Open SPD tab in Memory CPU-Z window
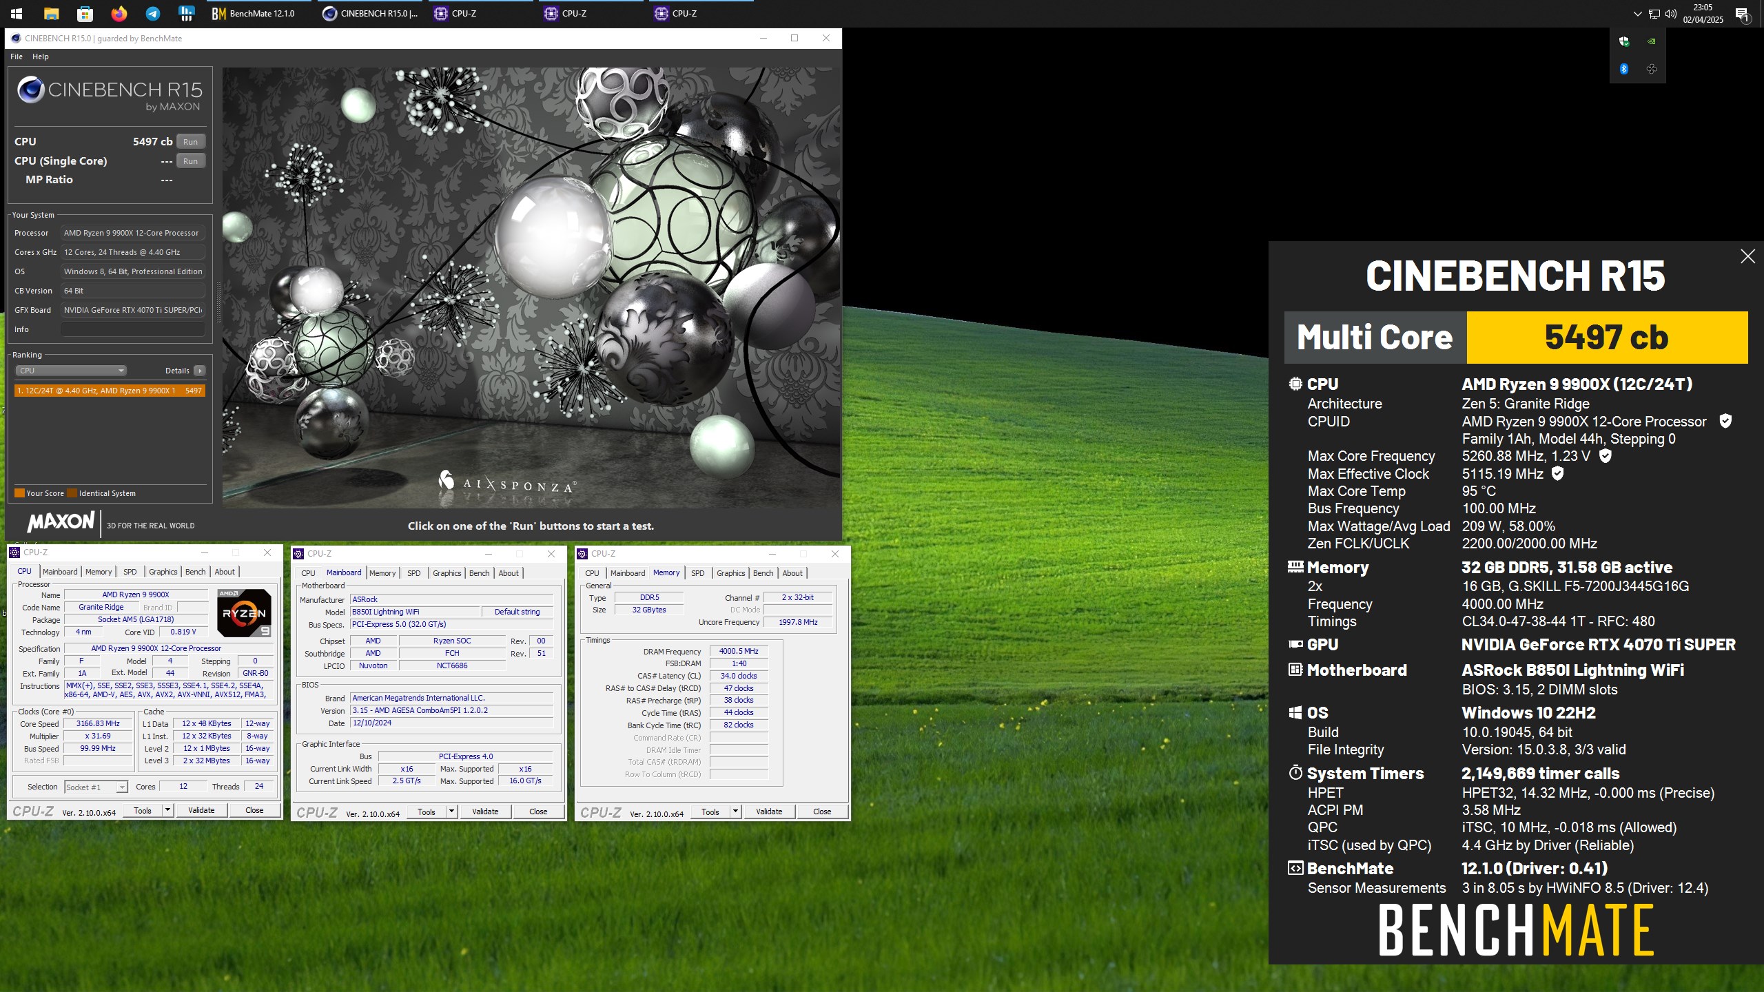This screenshot has height=992, width=1764. pyautogui.click(x=698, y=573)
